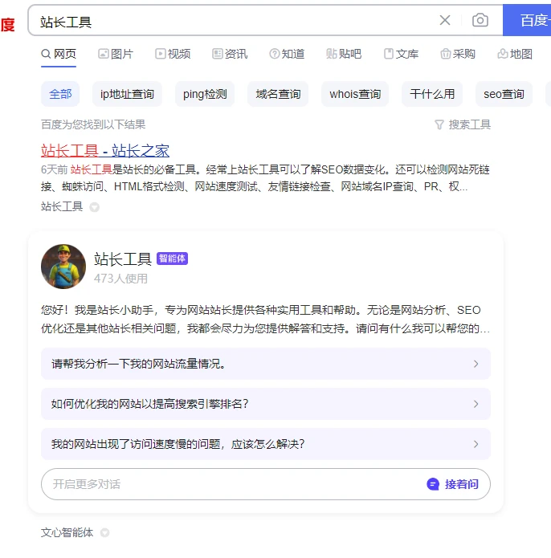Select the ip地址查询 filter chip
Viewport: 551px width, 558px height.
(127, 94)
